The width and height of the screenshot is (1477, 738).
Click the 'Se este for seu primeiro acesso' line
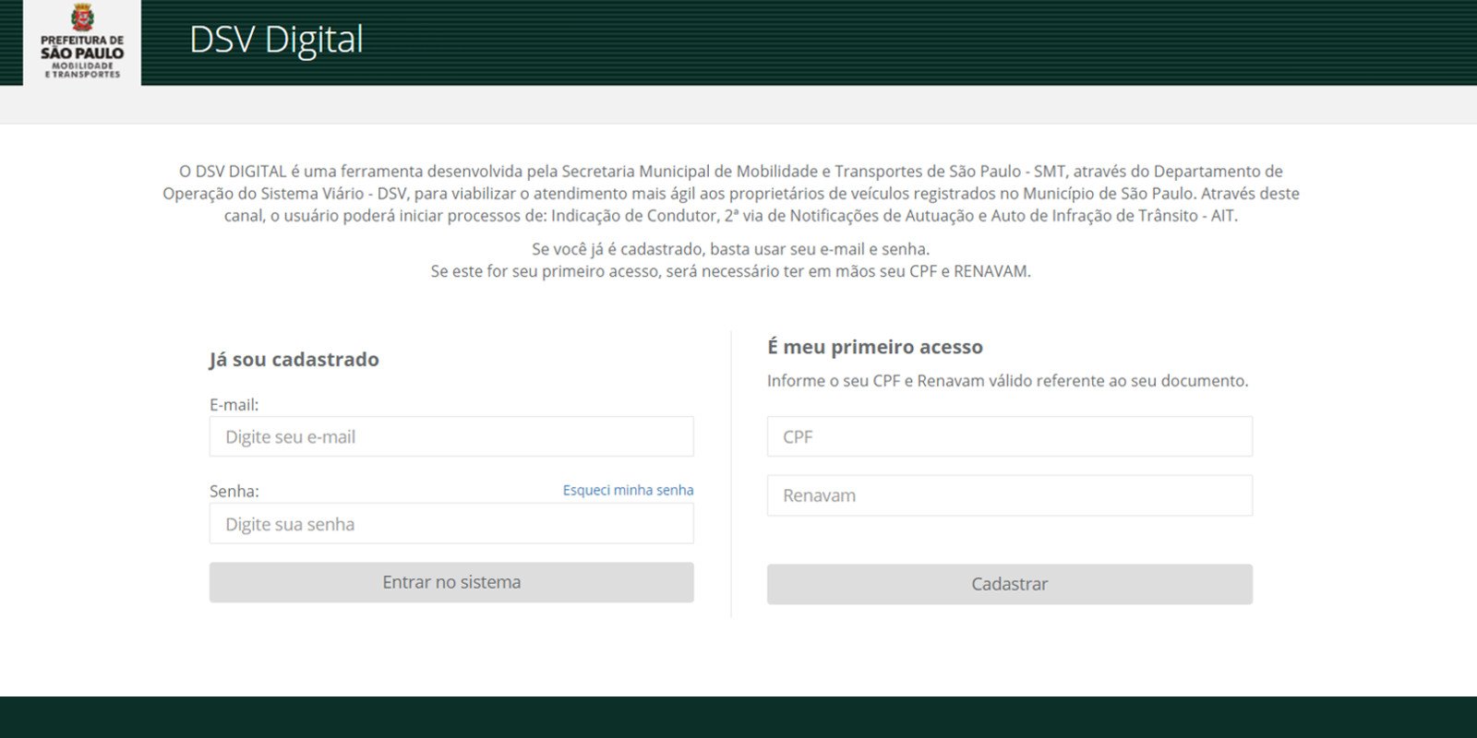(731, 271)
